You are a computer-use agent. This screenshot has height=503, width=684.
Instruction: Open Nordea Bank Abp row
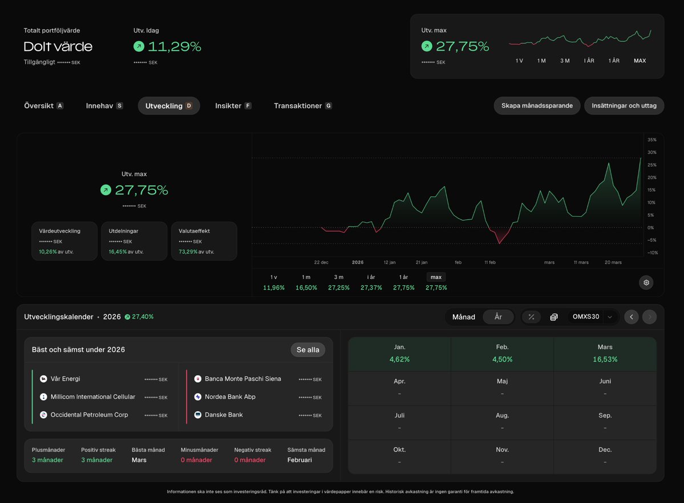258,396
